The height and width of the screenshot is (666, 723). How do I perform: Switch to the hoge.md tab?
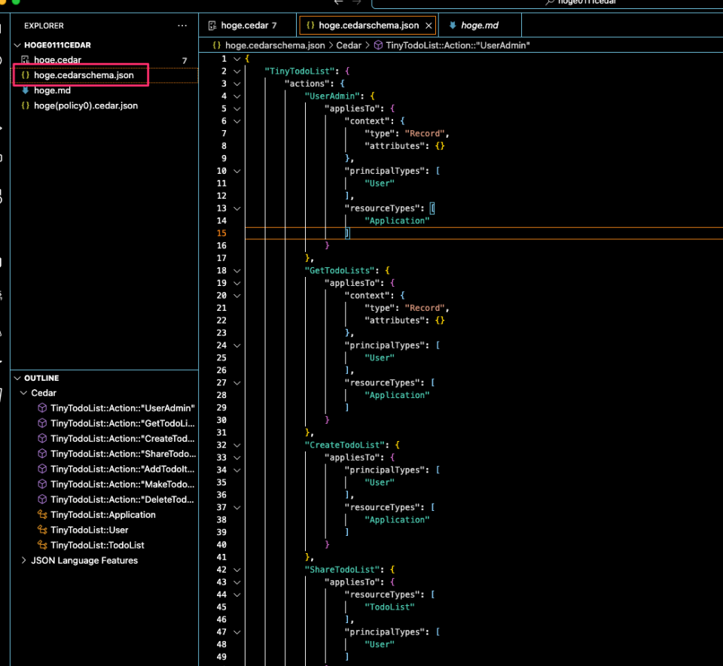pyautogui.click(x=480, y=24)
